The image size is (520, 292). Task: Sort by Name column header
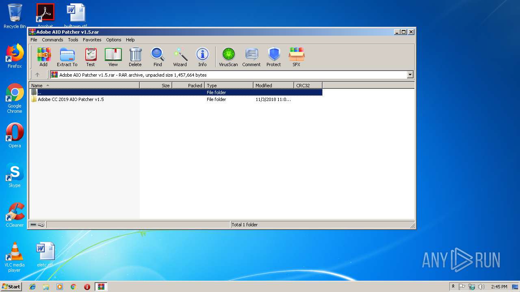[84, 85]
